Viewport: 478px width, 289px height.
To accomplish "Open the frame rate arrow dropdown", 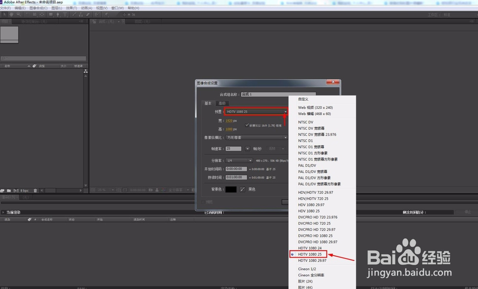I will coord(247,149).
